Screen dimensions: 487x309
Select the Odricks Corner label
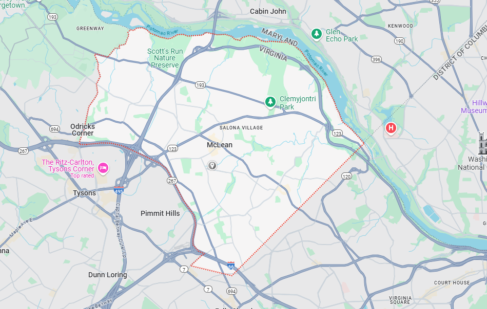pos(83,130)
